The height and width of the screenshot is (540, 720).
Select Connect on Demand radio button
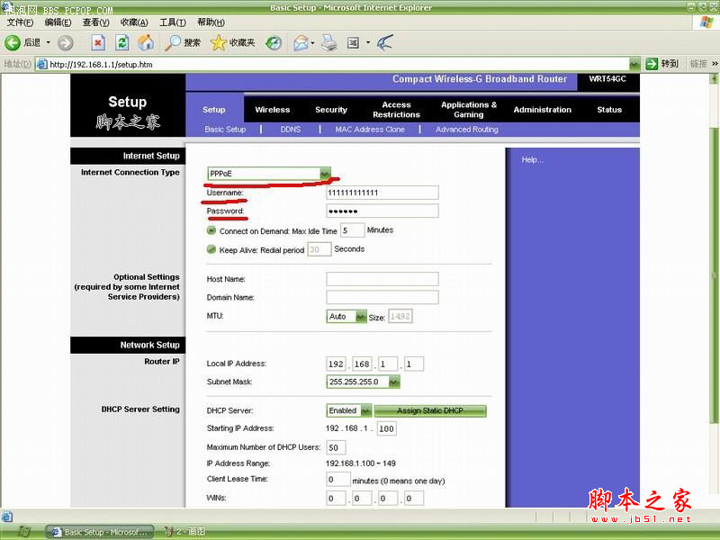pyautogui.click(x=211, y=230)
